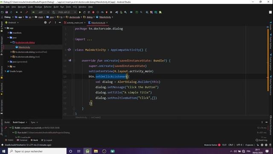The height and width of the screenshot is (154, 273).
Task: Expand the Gradle Scripts node
Action: (6, 71)
